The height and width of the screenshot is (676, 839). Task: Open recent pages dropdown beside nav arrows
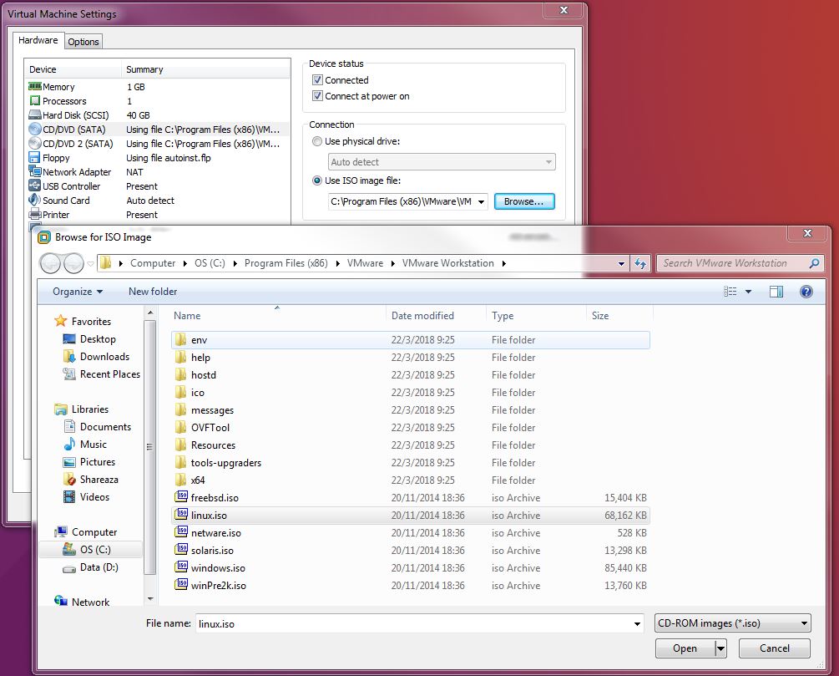click(x=90, y=263)
